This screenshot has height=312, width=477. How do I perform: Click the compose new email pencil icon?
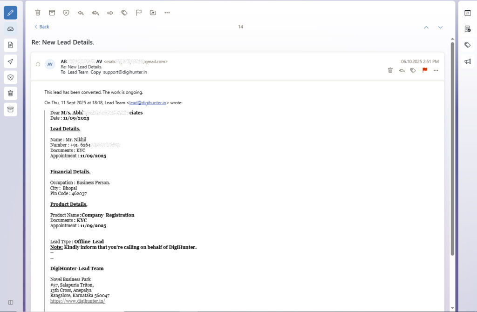[x=10, y=12]
